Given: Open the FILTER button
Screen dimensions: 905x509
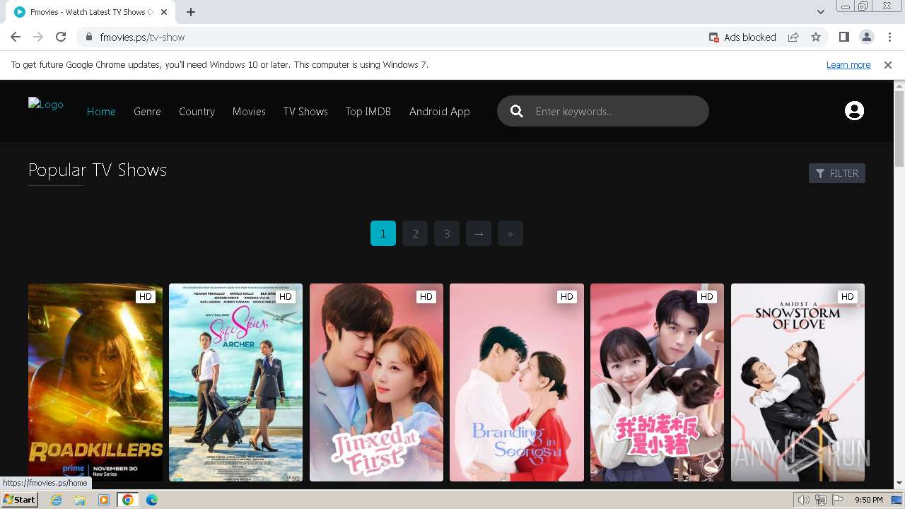Looking at the screenshot, I should [837, 173].
